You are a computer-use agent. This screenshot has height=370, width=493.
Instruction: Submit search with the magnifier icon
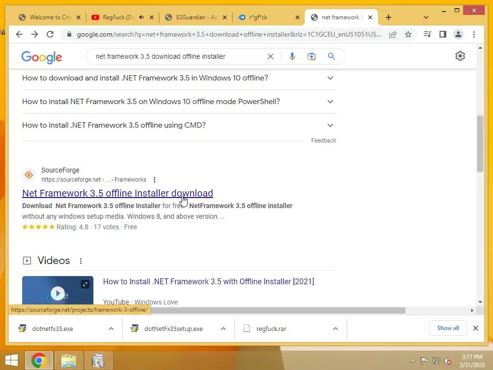coord(331,56)
